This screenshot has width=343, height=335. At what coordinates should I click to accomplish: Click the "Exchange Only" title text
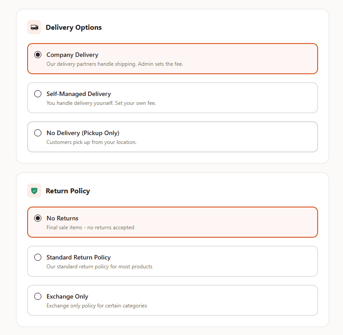pos(67,296)
